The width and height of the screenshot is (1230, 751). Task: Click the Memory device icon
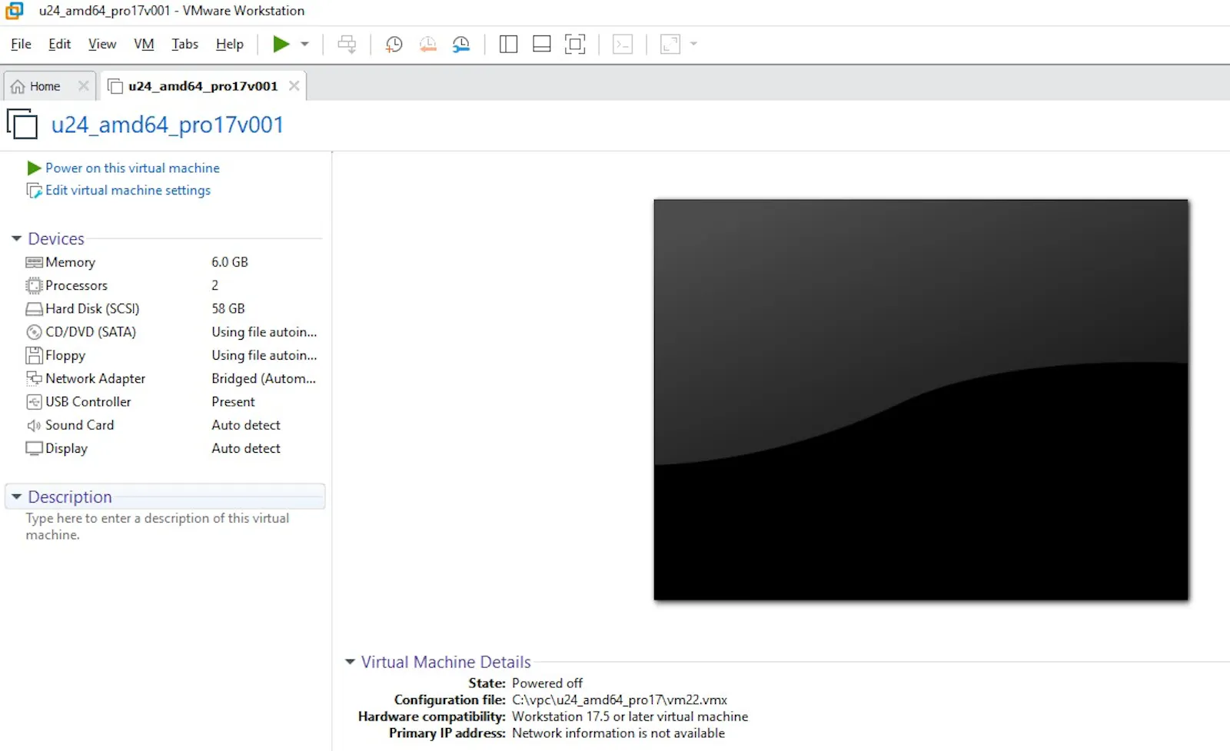point(34,262)
